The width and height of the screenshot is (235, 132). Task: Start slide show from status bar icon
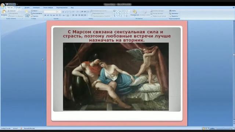tap(209, 128)
